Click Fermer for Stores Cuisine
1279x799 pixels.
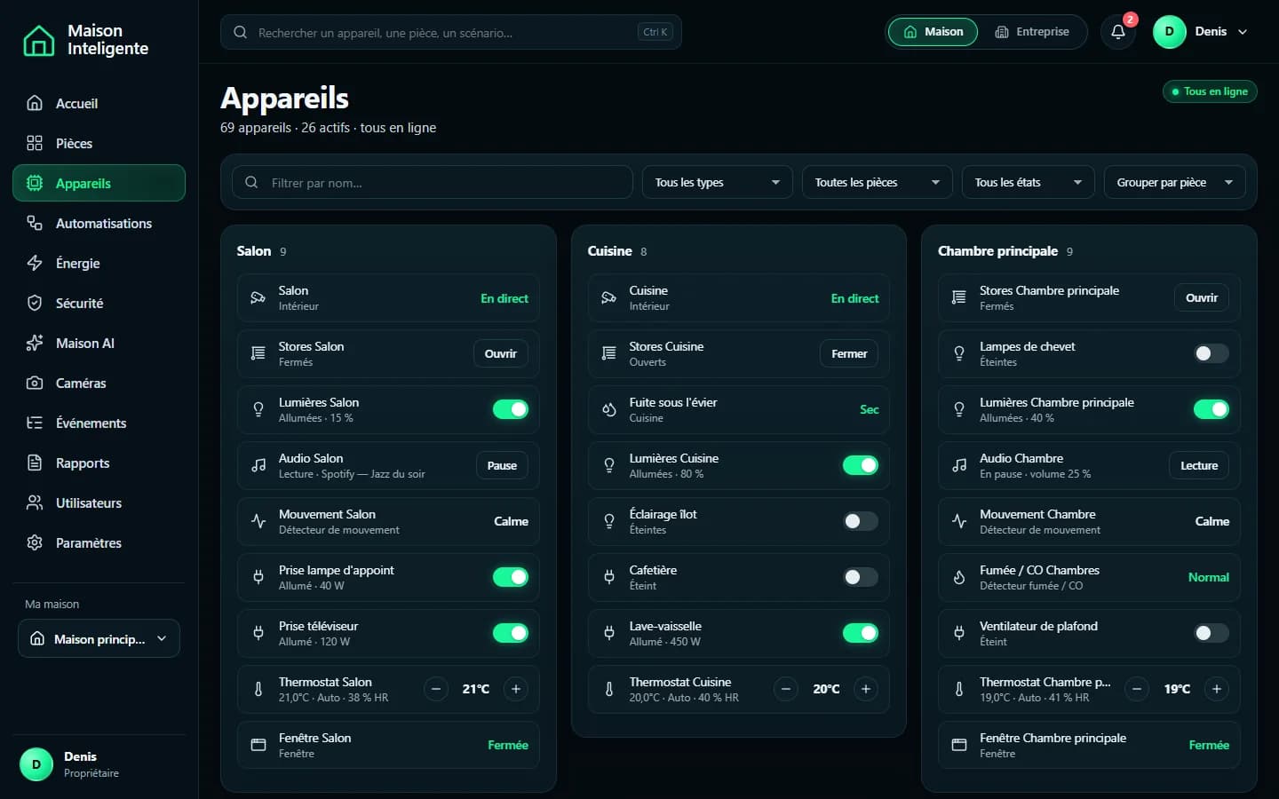pyautogui.click(x=849, y=353)
